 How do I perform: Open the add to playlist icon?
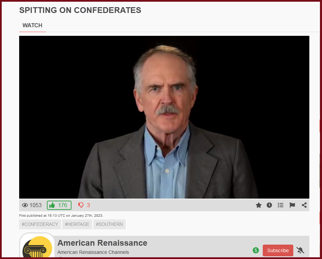tap(281, 205)
